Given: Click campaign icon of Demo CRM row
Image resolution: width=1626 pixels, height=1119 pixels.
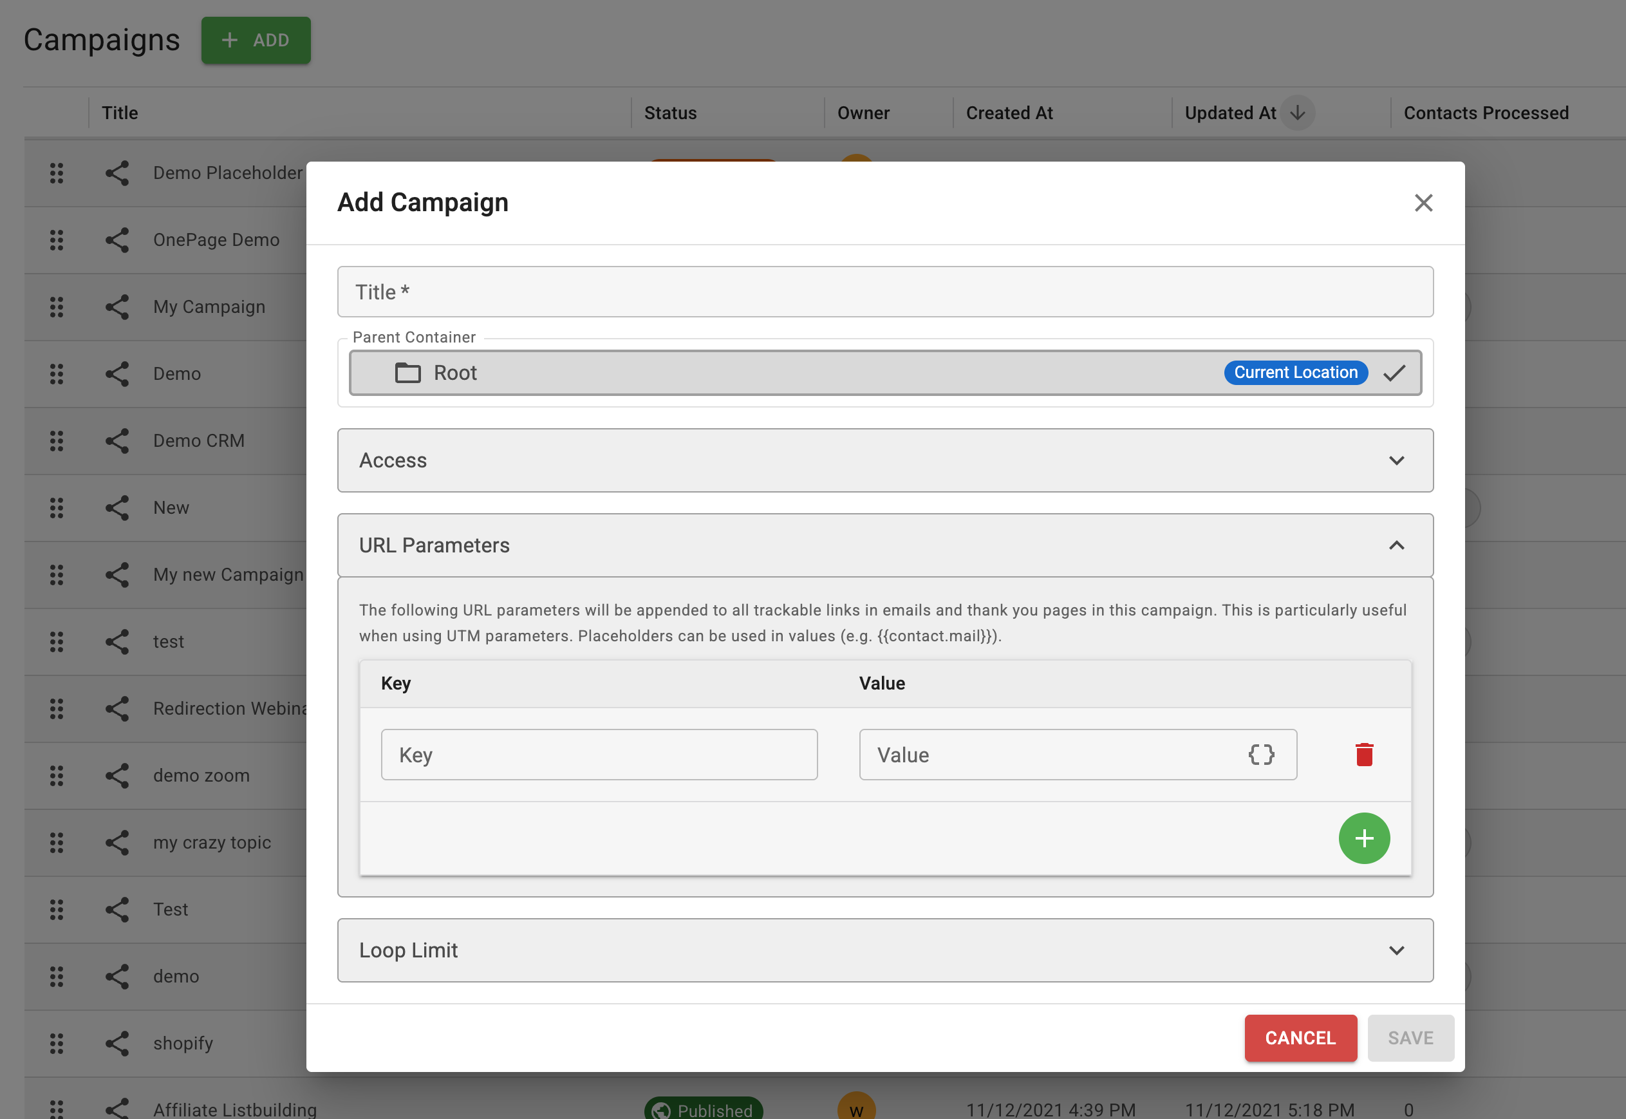Looking at the screenshot, I should point(117,440).
